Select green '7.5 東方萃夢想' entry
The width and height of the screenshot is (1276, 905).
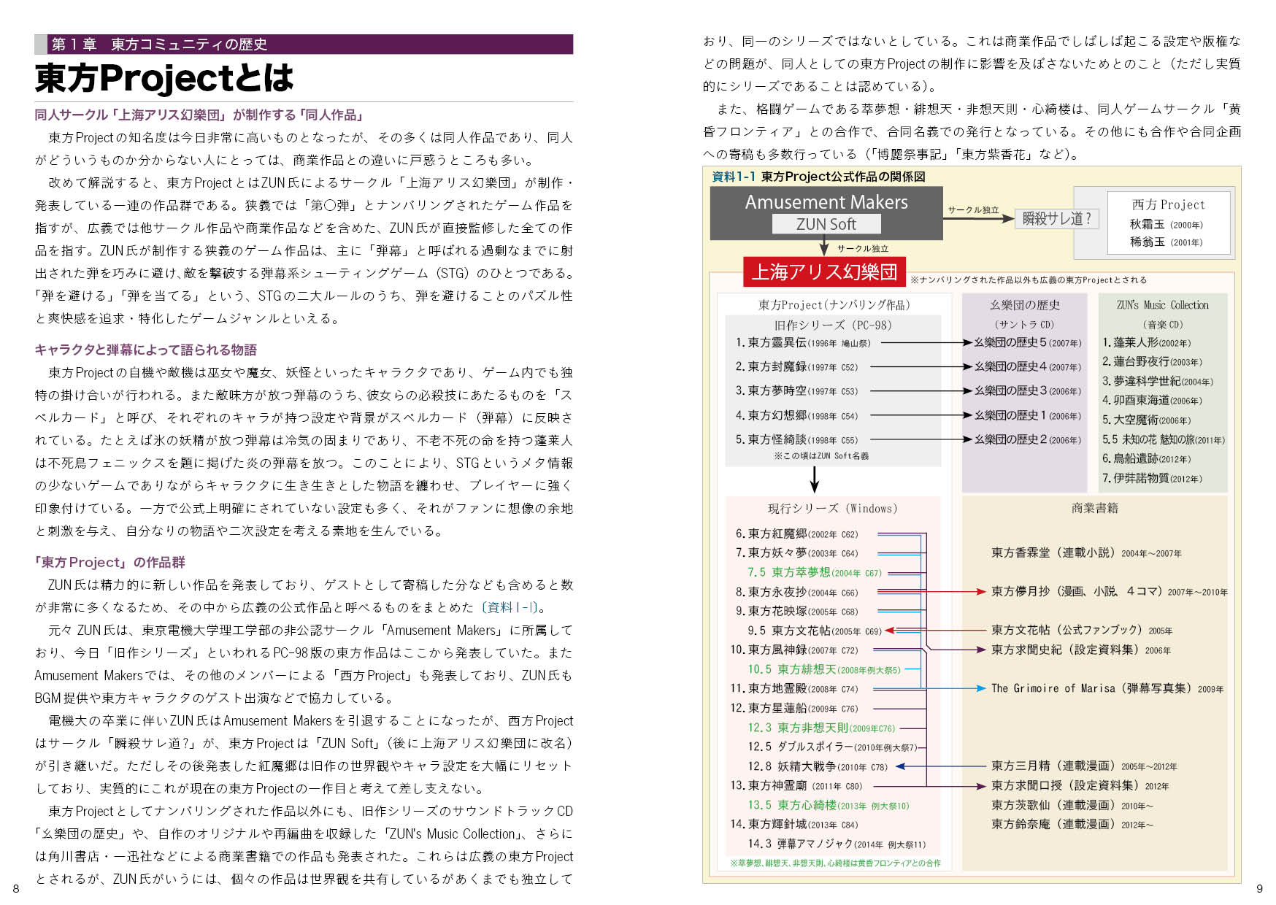tap(814, 573)
